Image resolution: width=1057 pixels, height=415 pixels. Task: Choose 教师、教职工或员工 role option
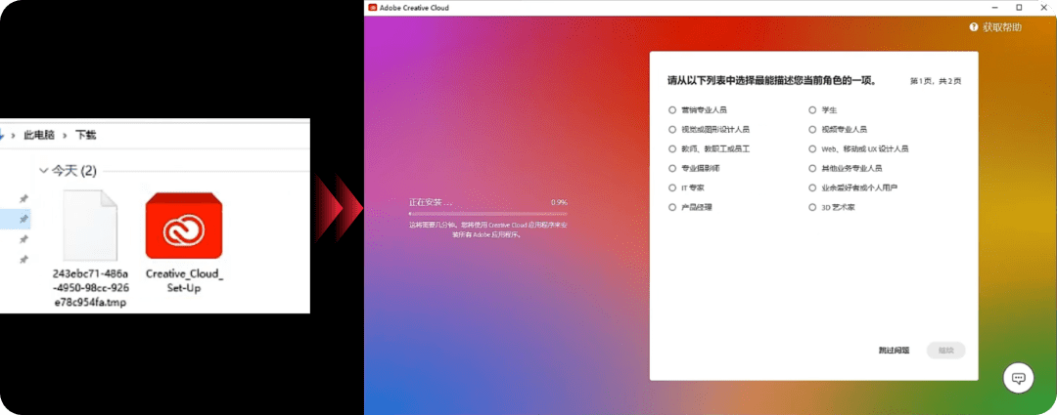click(671, 148)
